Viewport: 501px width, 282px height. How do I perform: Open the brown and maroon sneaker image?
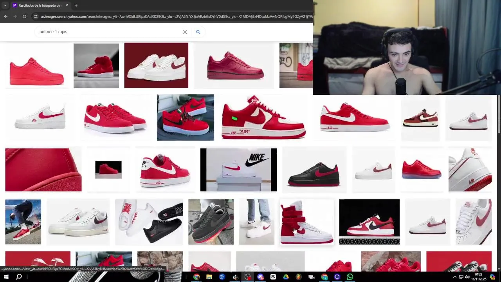(420, 117)
